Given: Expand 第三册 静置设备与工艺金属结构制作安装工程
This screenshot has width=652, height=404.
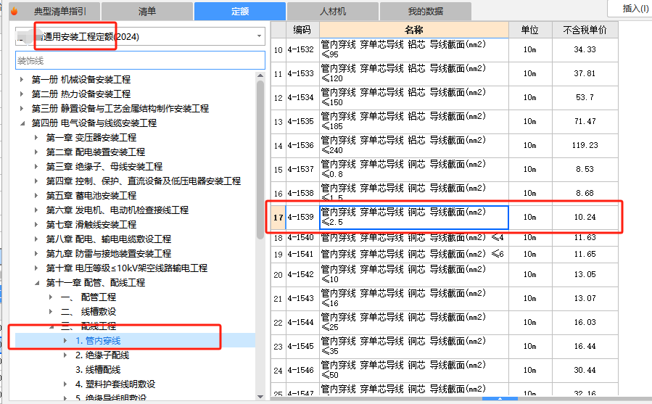Looking at the screenshot, I should point(22,108).
